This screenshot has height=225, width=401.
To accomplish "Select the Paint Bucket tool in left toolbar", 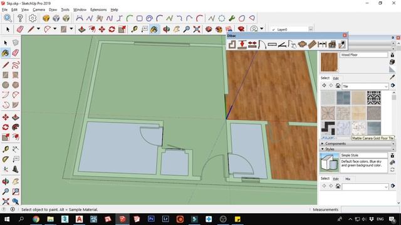I will click(x=6, y=52).
